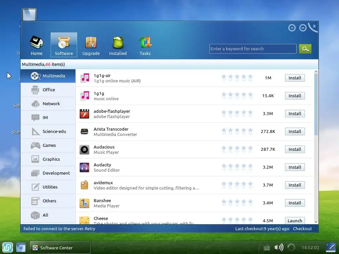
Task: Focus the keyword search field
Action: point(253,49)
